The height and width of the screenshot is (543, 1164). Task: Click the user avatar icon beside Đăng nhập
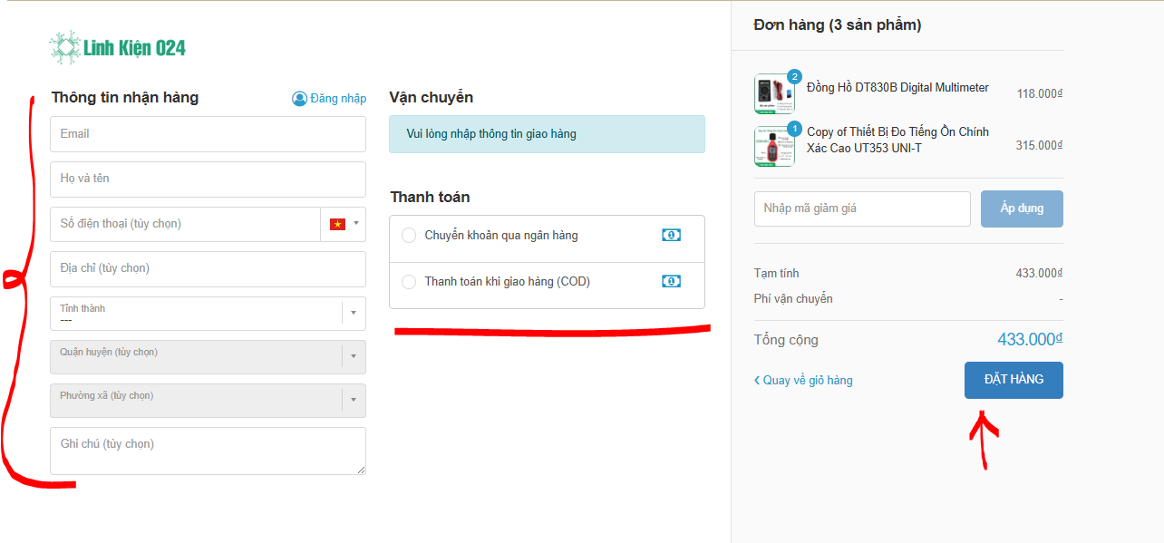(299, 99)
